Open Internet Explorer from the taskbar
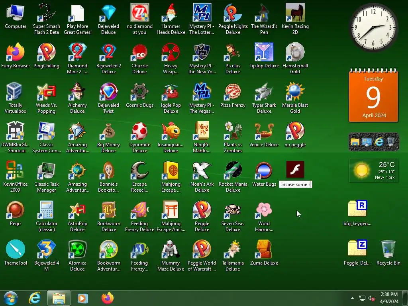The width and height of the screenshot is (408, 306). coord(35,298)
